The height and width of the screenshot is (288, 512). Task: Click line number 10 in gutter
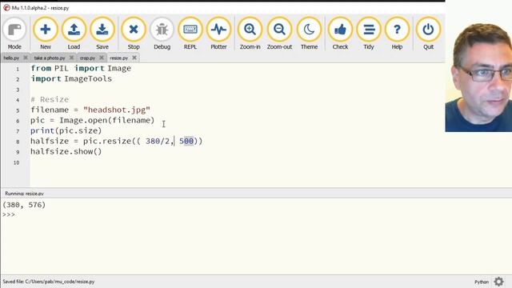click(x=16, y=162)
